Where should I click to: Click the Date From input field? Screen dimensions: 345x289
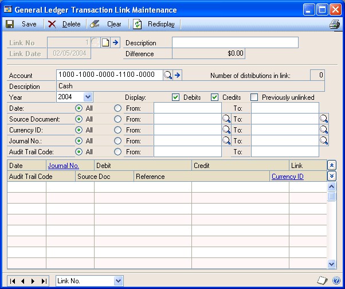pyautogui.click(x=187, y=108)
